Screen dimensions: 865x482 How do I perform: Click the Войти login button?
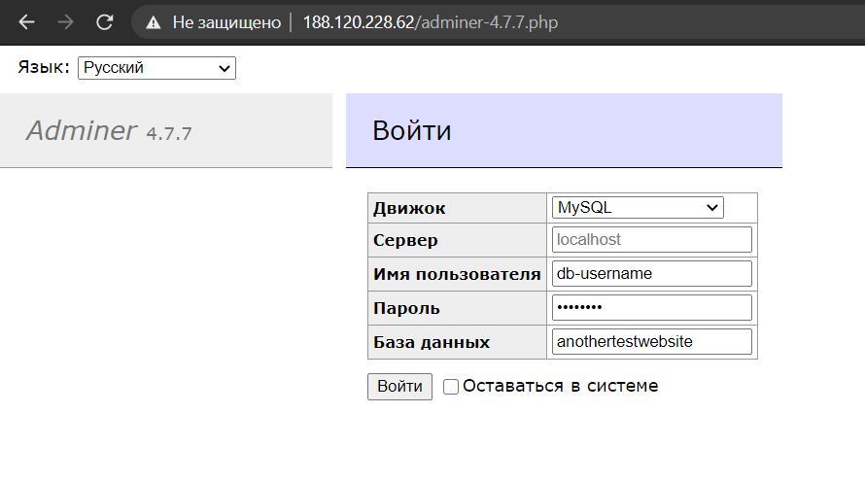coord(400,386)
